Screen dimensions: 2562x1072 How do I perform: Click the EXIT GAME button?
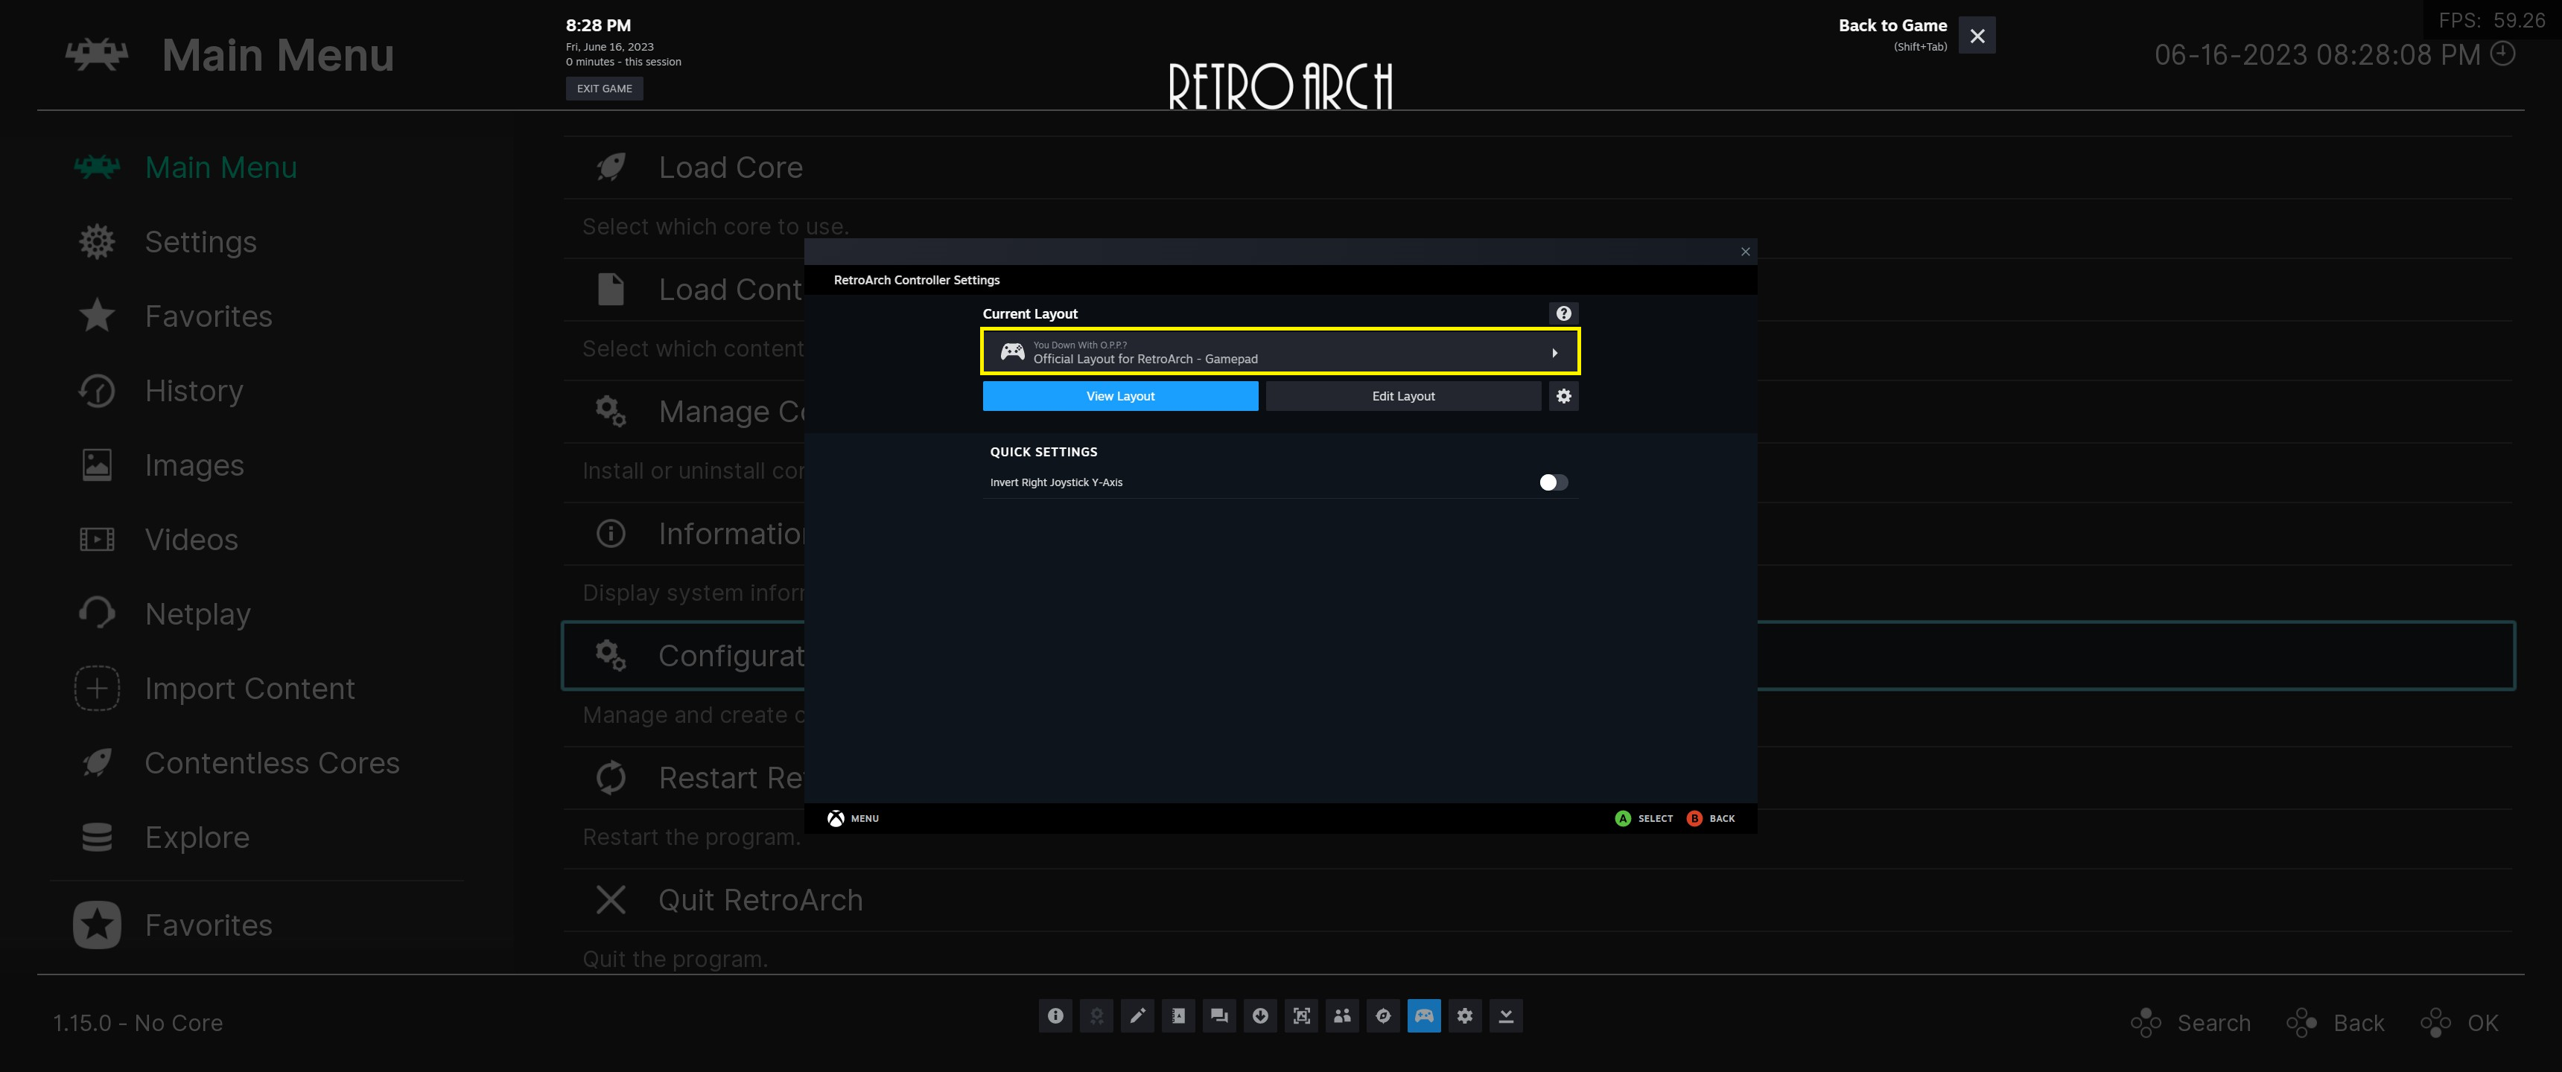click(x=604, y=89)
